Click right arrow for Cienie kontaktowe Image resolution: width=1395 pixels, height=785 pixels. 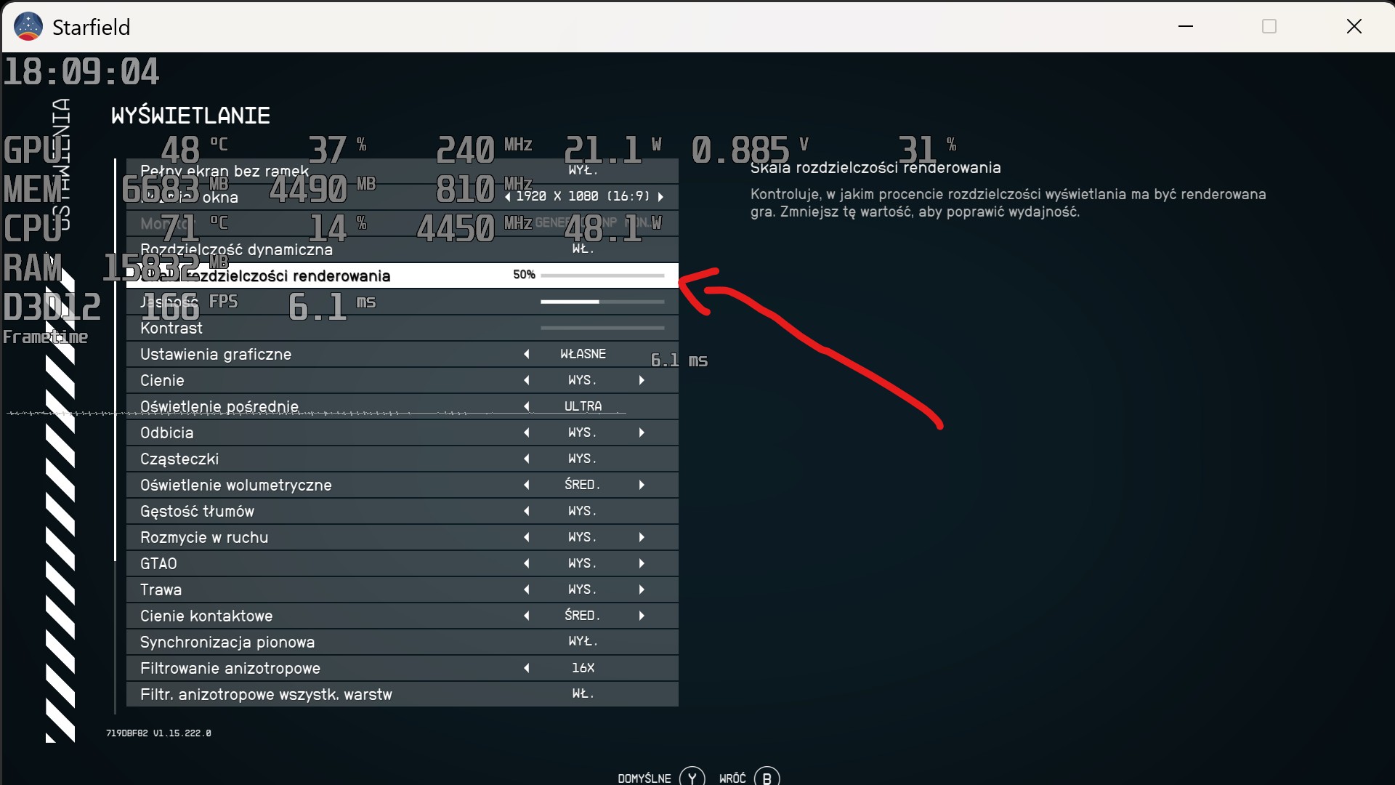[642, 616]
